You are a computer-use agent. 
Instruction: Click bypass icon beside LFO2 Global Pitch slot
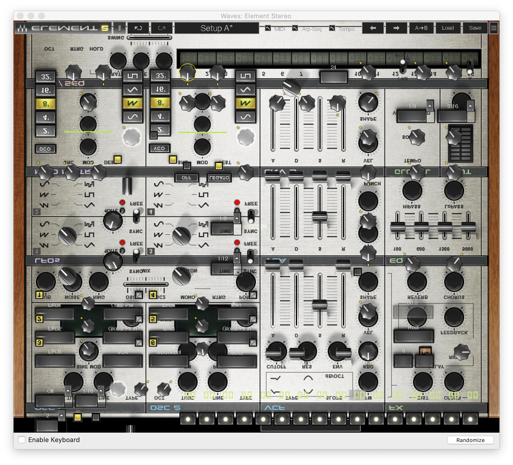tap(139, 343)
